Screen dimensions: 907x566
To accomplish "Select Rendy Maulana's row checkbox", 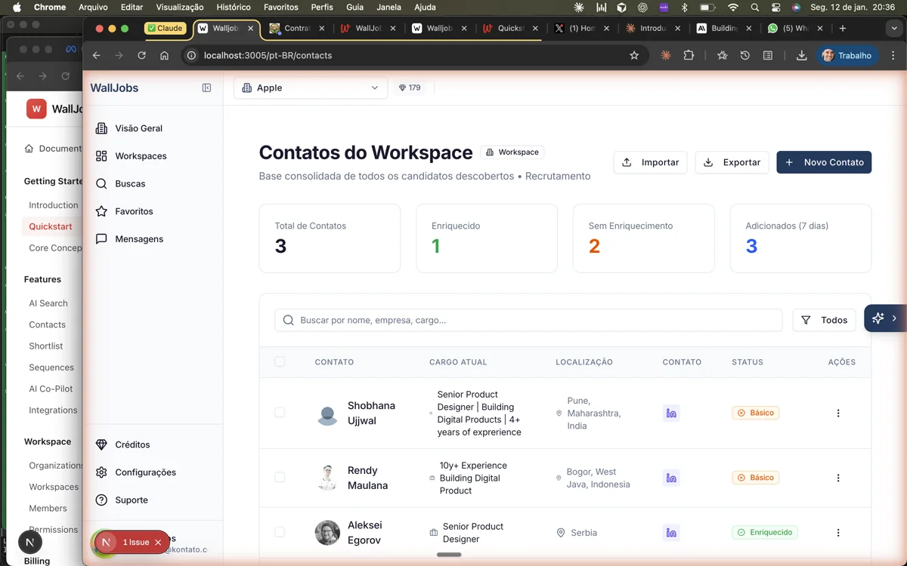I will coord(280,477).
